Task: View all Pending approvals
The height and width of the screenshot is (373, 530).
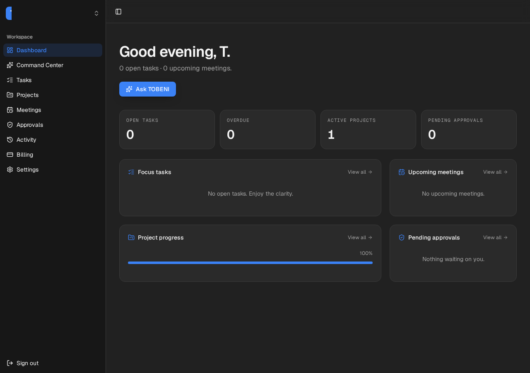Action: pyautogui.click(x=495, y=237)
